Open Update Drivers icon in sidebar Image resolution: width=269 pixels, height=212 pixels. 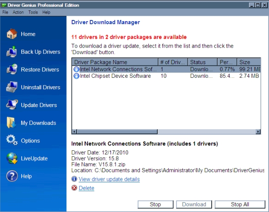pos(11,105)
